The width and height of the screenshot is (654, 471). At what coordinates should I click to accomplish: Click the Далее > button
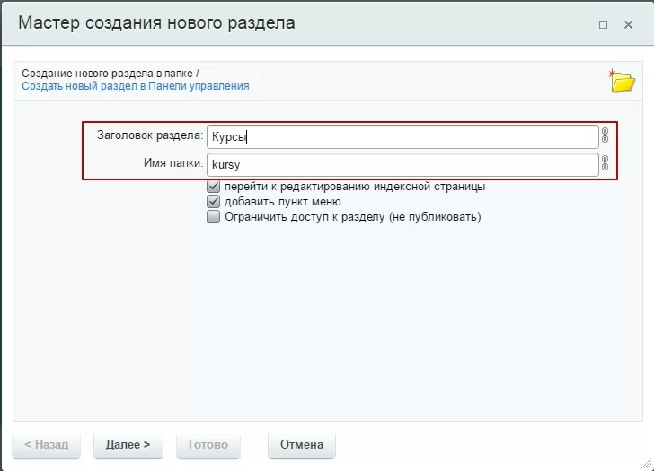[128, 445]
